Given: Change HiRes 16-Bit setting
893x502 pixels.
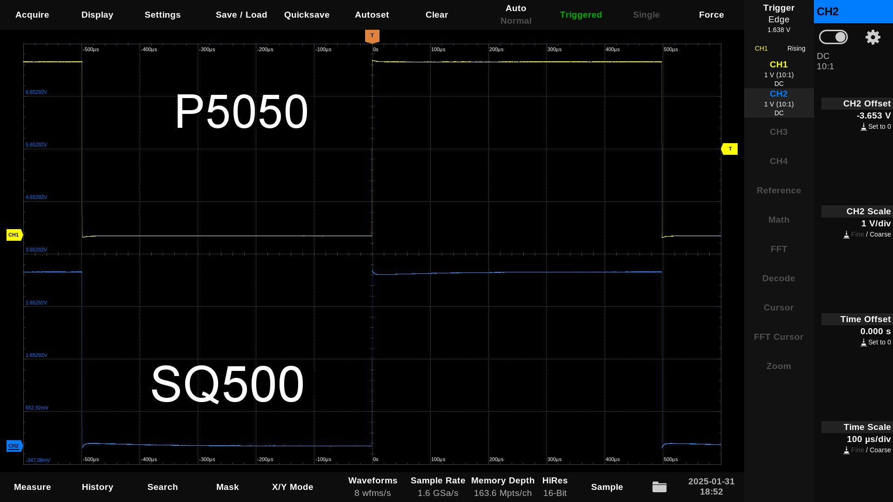Looking at the screenshot, I should tap(555, 487).
